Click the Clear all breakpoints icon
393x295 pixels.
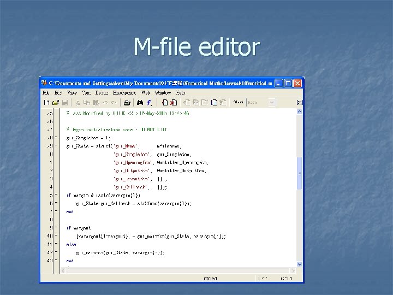tap(174, 102)
